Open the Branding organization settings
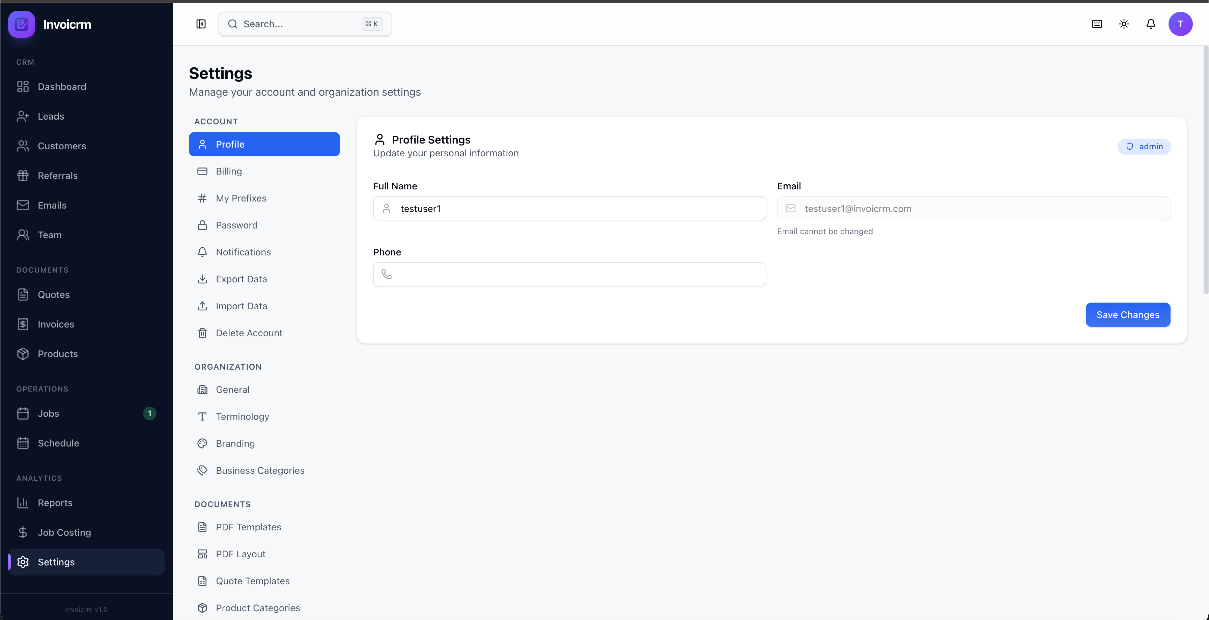The height and width of the screenshot is (620, 1209). pos(235,443)
